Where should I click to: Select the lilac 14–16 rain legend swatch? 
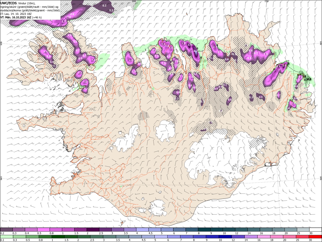click(251, 236)
